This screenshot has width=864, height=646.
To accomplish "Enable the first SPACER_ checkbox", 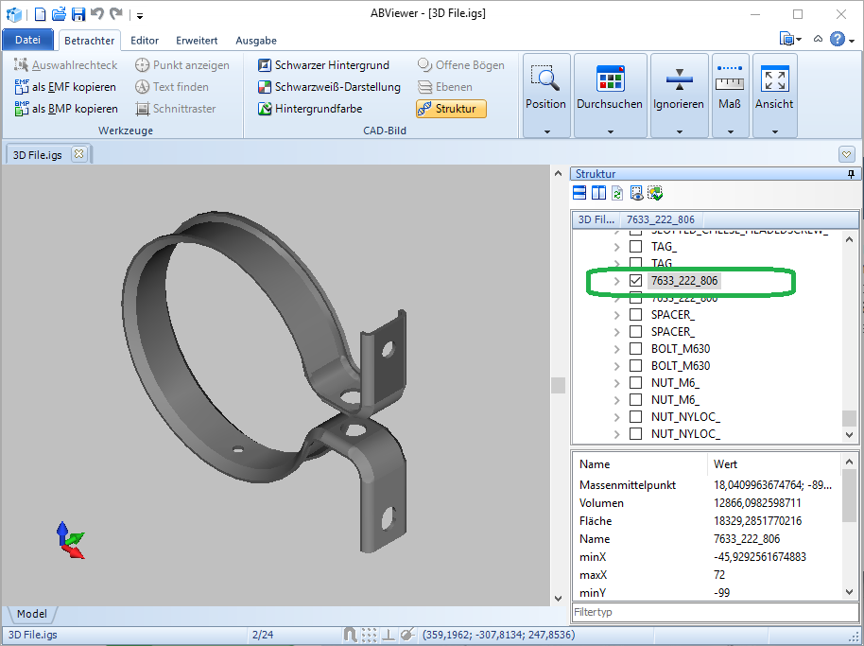I will 636,315.
